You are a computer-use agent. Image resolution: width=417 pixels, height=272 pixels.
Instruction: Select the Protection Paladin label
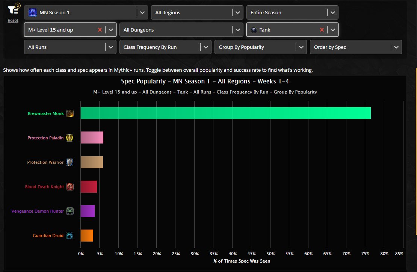(45, 138)
